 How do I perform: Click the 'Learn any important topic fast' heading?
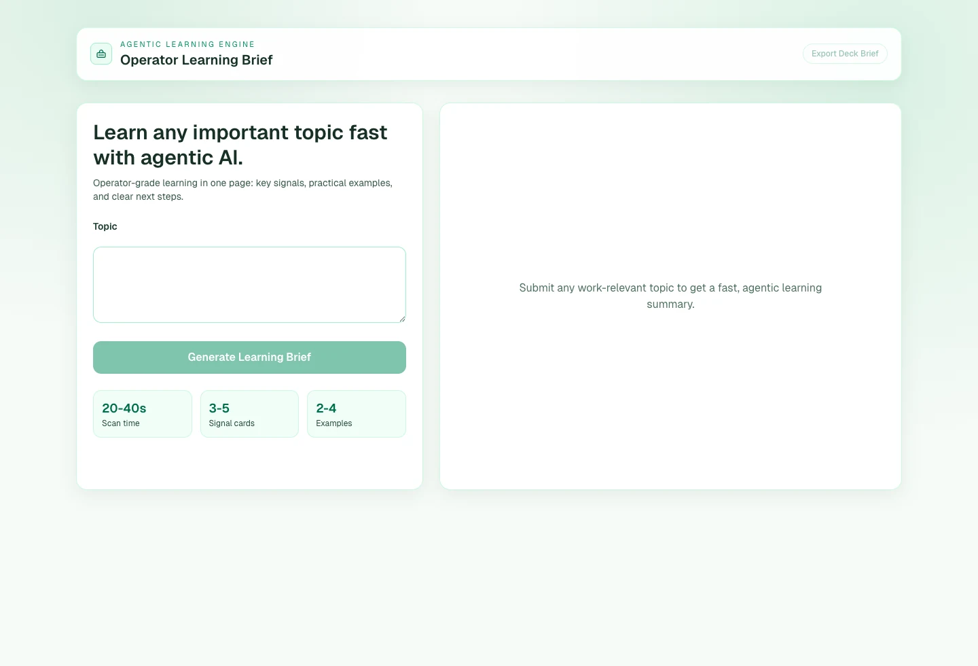coord(240,145)
